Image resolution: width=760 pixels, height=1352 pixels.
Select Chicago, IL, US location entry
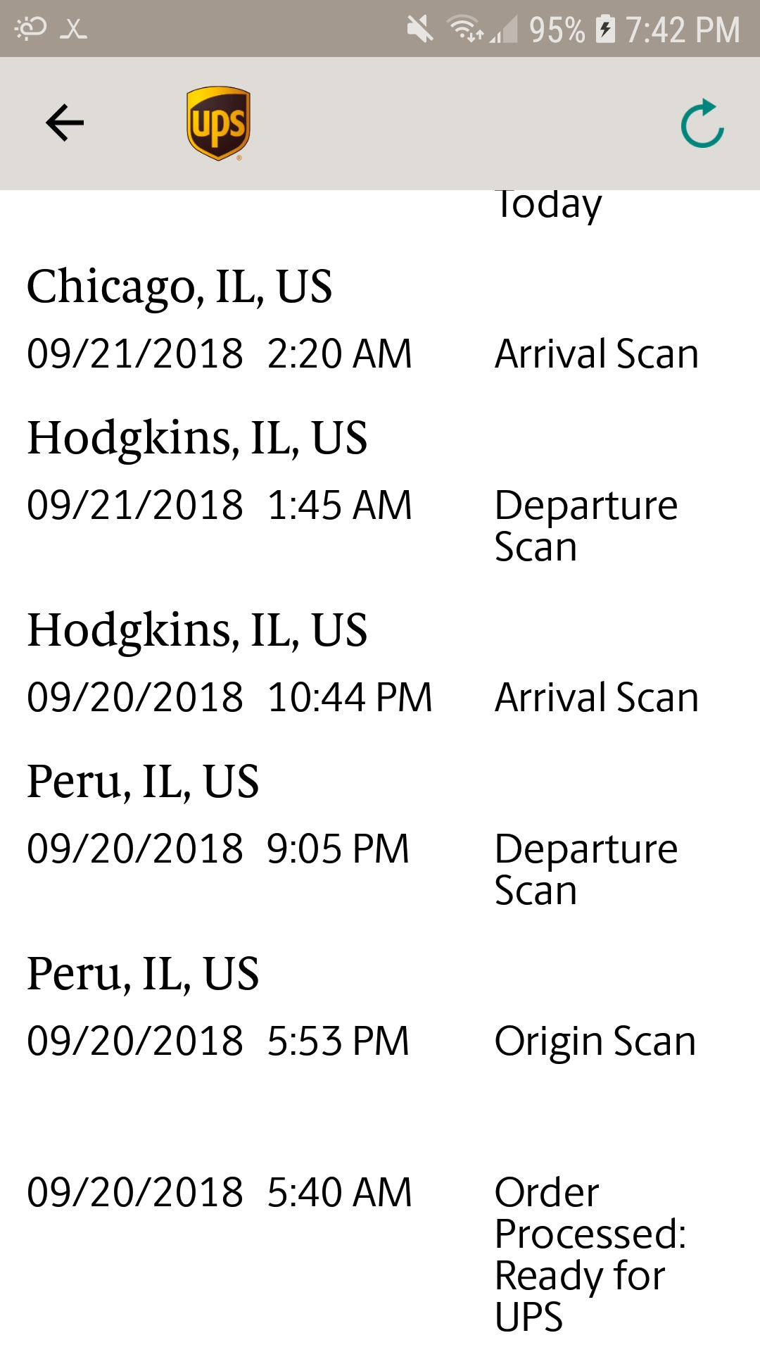179,287
